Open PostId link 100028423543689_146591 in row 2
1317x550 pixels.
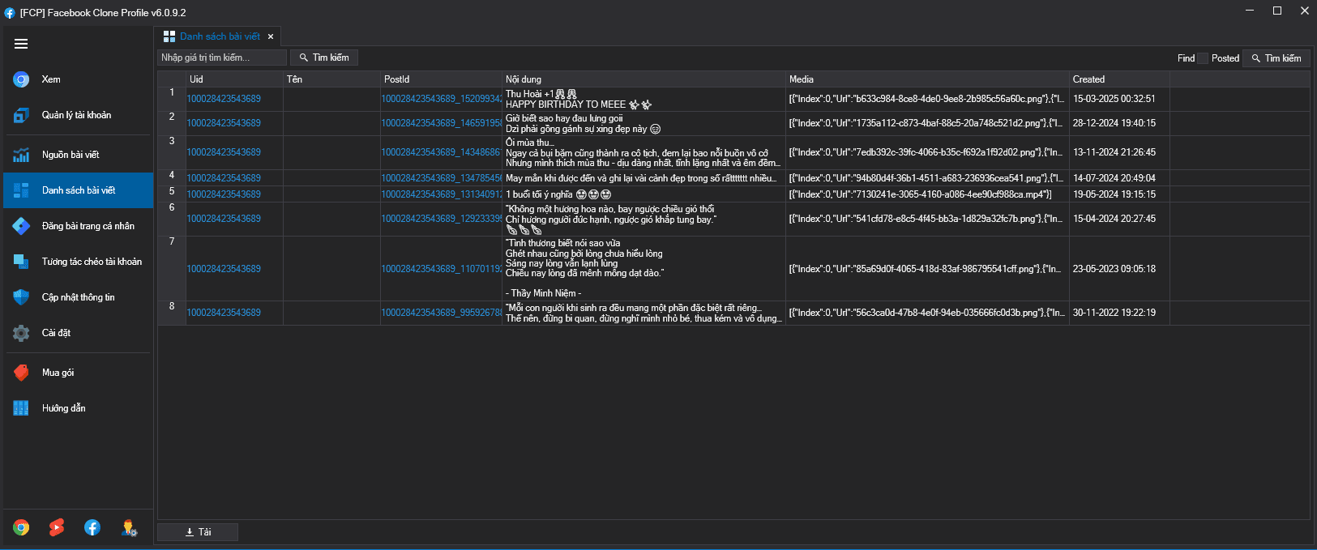(442, 123)
